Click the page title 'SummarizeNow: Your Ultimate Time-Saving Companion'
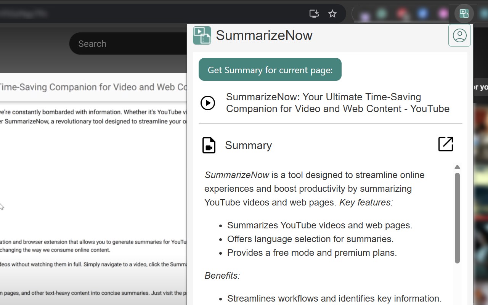 coord(338,103)
